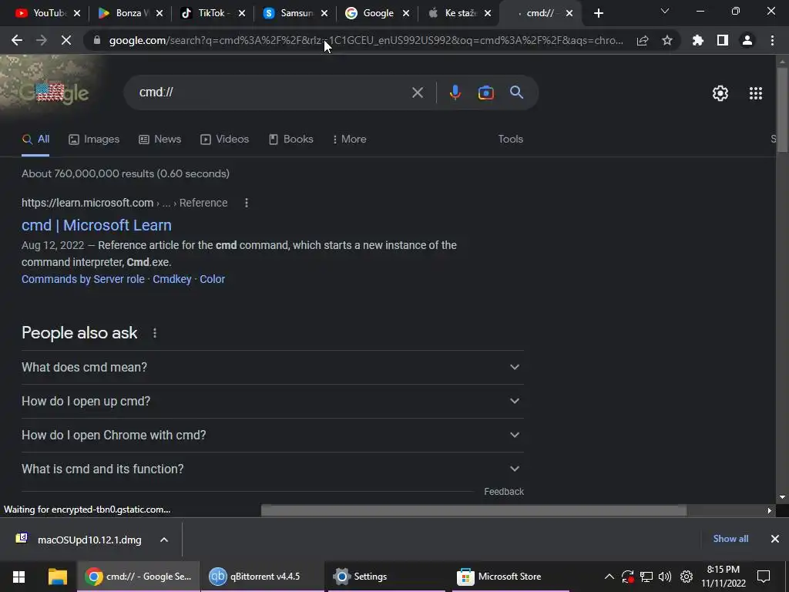Select the Books search filter
Screen dimensions: 789x592
coord(290,140)
